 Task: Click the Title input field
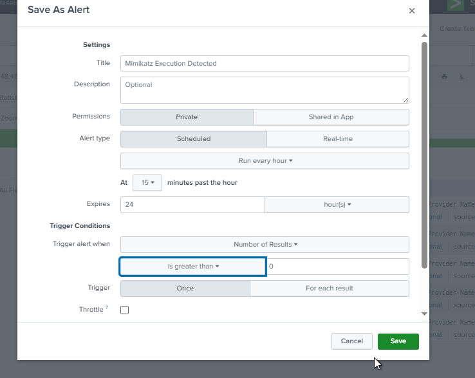tap(265, 63)
